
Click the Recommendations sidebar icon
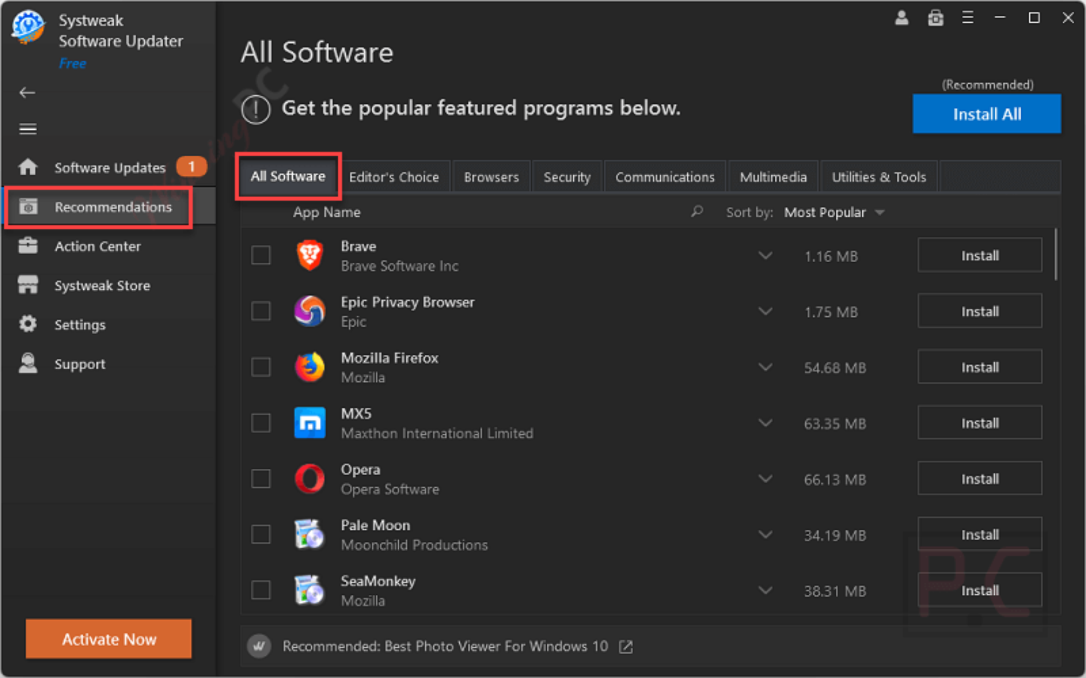click(28, 207)
